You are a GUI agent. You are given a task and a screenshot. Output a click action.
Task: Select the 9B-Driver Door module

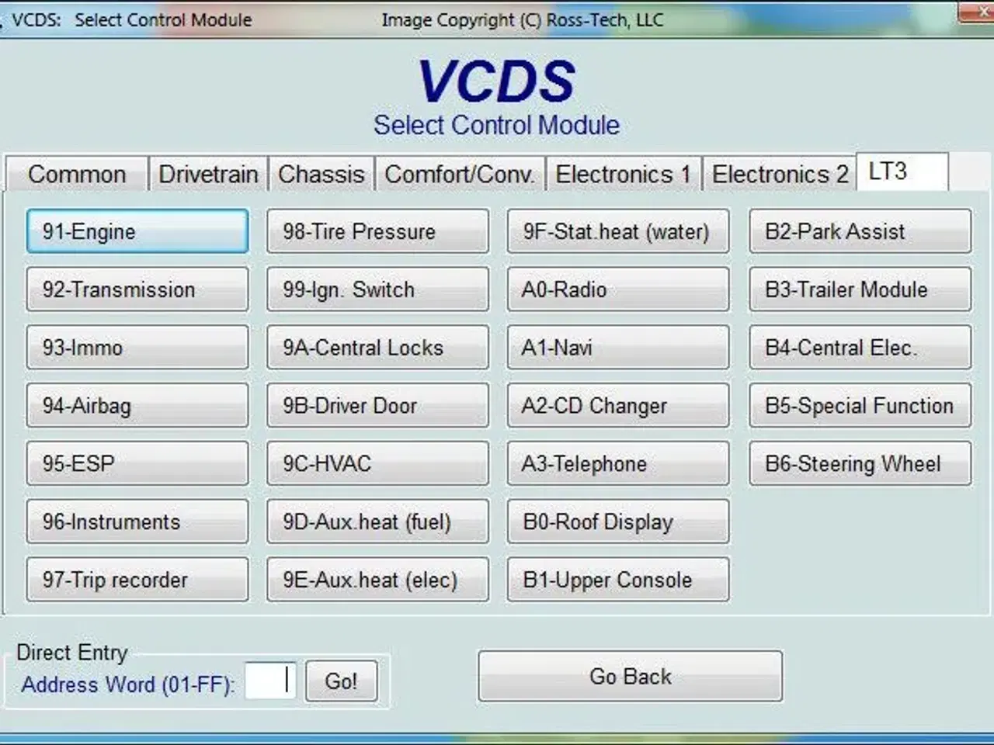tap(378, 405)
